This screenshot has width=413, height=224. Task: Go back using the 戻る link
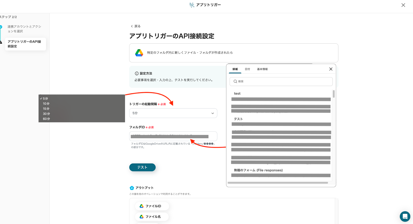click(136, 26)
